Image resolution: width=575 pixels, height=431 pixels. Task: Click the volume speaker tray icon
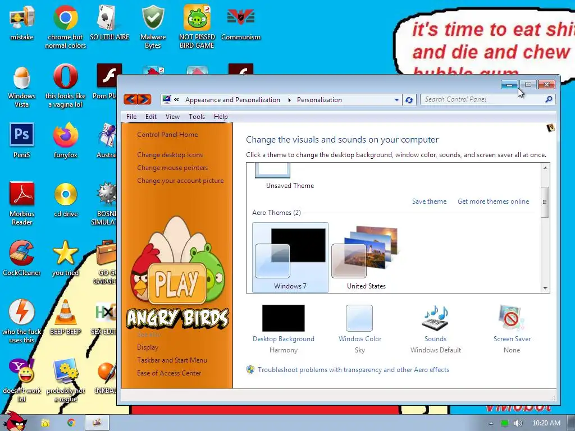[518, 423]
